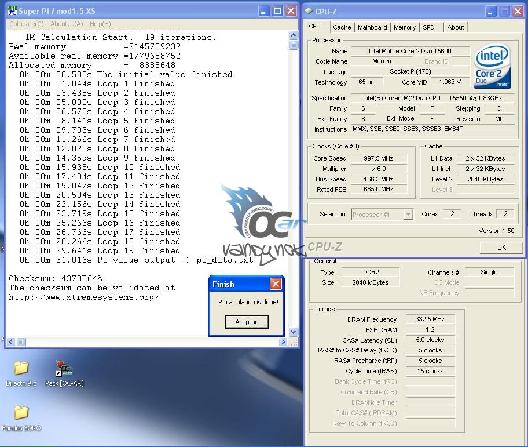Maximize the Super PI window
This screenshot has height=447, width=528.
pos(277,11)
